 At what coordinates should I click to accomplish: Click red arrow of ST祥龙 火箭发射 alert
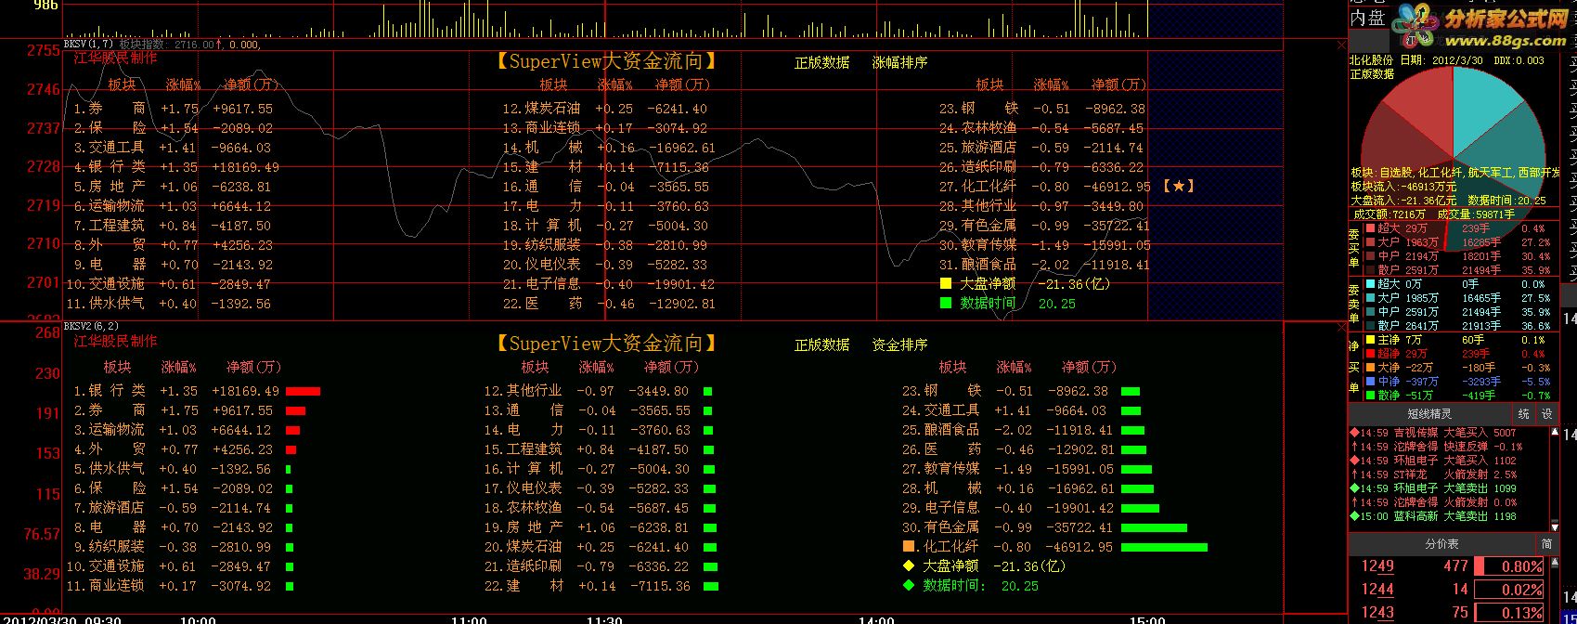(x=1354, y=474)
